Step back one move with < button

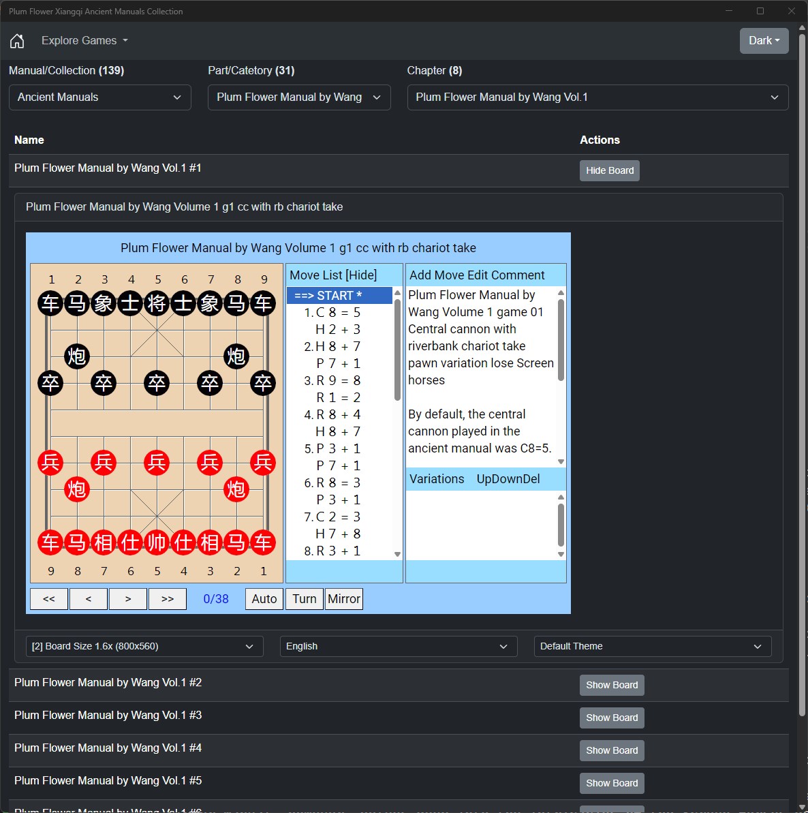click(88, 599)
